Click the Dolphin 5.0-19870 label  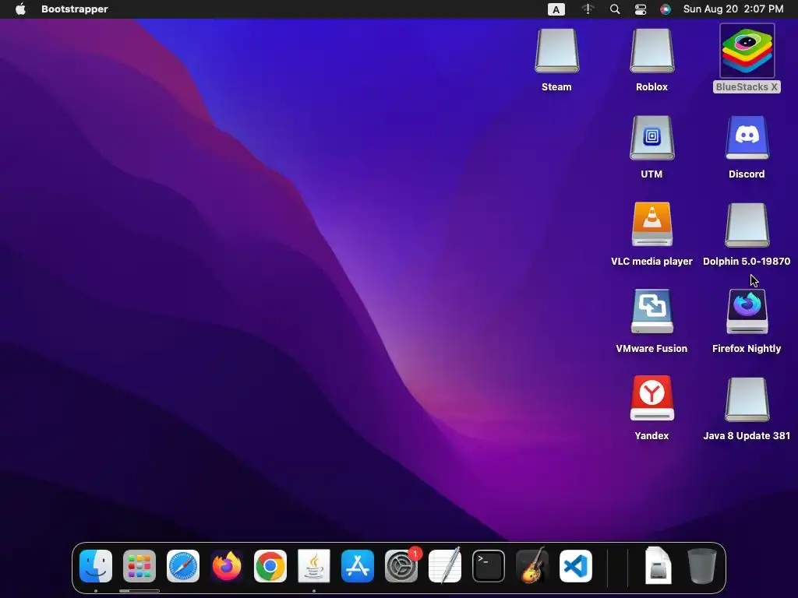(747, 262)
